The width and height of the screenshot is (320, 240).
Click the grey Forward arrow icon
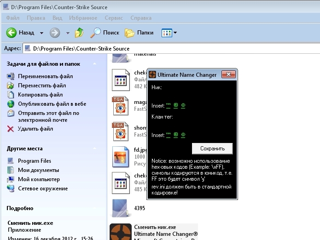(x=55, y=33)
